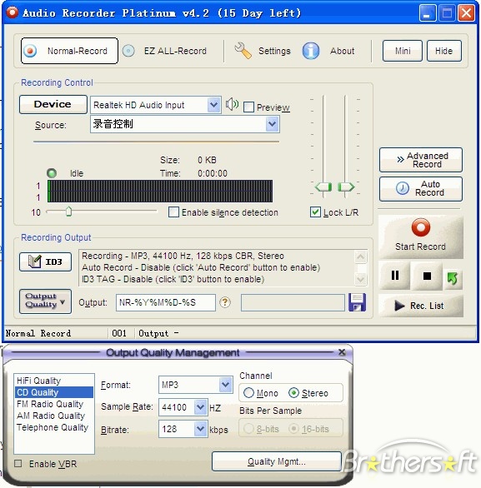Click the floppy disk save icon
Screen dimensions: 481x488
(x=357, y=302)
